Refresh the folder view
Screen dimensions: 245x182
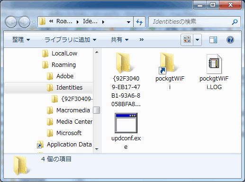click(x=139, y=22)
